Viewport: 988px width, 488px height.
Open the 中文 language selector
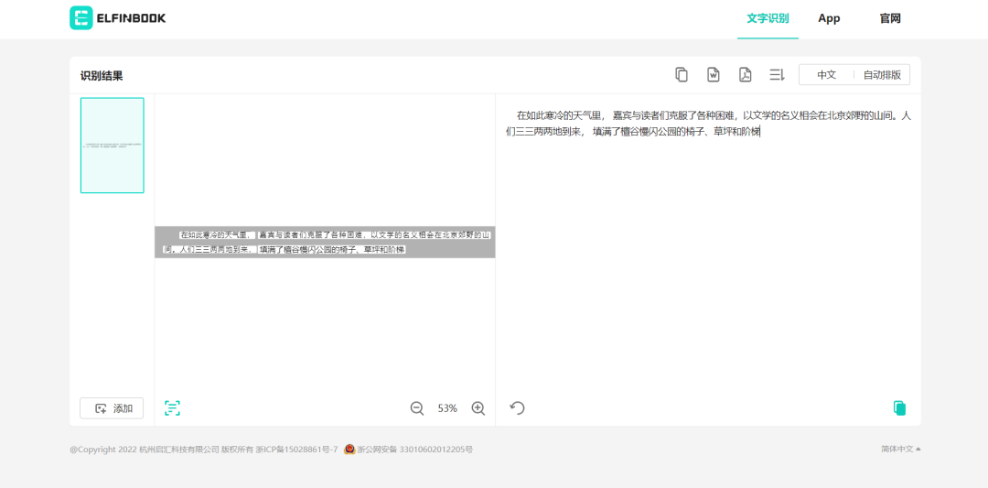coord(826,74)
